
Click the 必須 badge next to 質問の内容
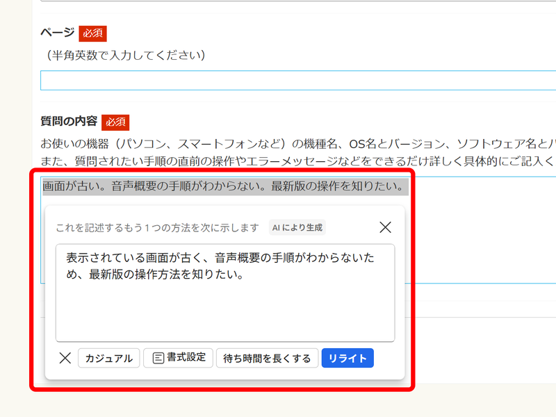point(115,122)
